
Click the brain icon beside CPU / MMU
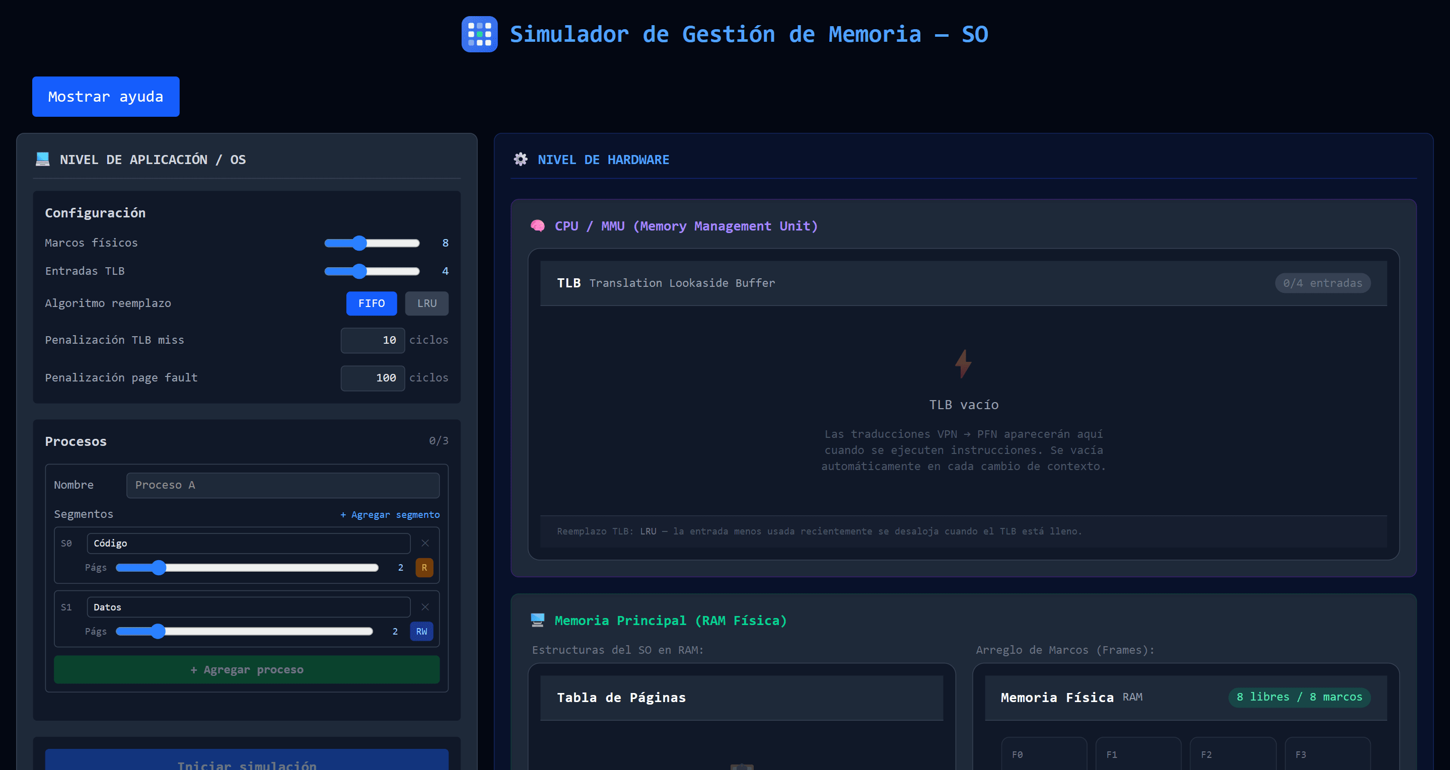pos(538,225)
